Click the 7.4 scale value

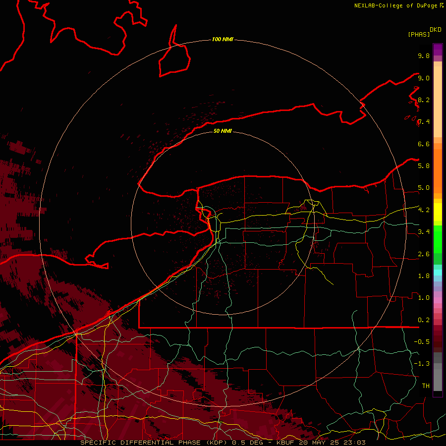[x=424, y=122]
